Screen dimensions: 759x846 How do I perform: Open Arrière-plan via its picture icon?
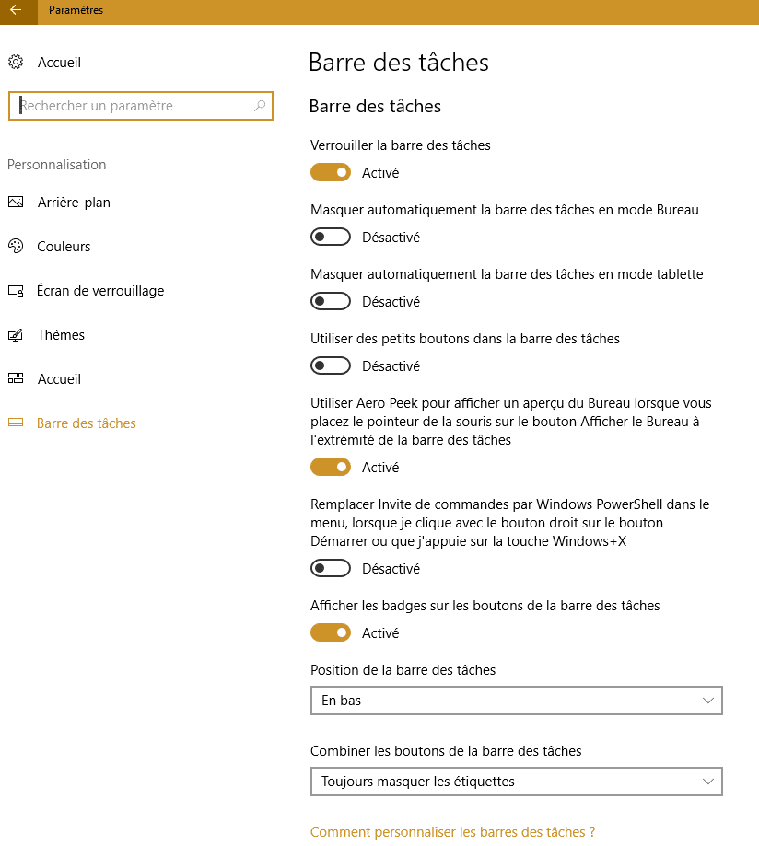point(16,203)
